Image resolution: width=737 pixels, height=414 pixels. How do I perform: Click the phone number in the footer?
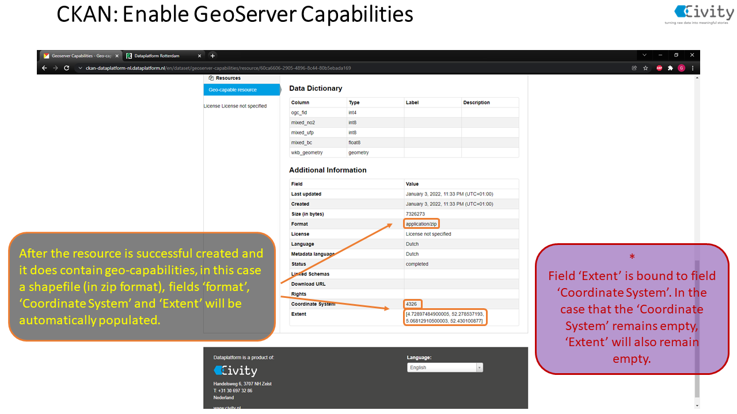pos(233,390)
